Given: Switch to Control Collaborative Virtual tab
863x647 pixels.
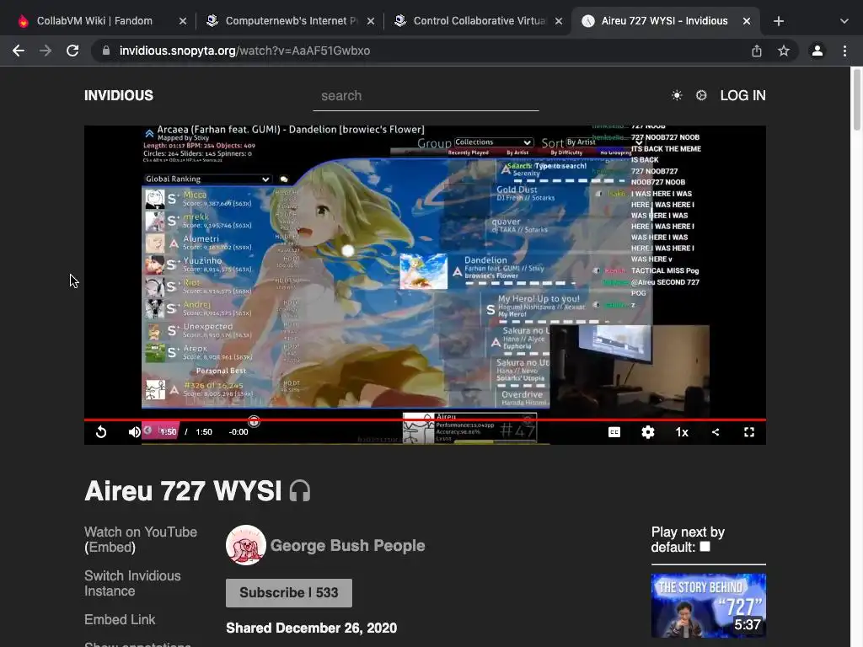Looking at the screenshot, I should coord(479,21).
